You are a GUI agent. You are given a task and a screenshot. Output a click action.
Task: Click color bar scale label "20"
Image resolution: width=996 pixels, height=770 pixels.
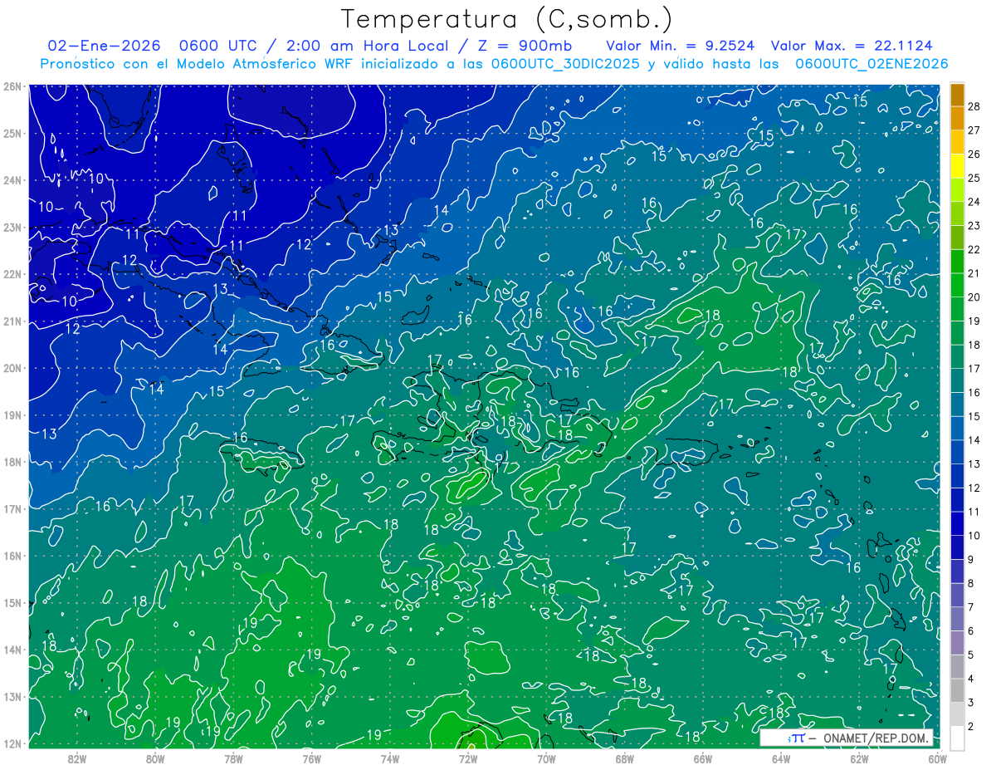pyautogui.click(x=974, y=297)
